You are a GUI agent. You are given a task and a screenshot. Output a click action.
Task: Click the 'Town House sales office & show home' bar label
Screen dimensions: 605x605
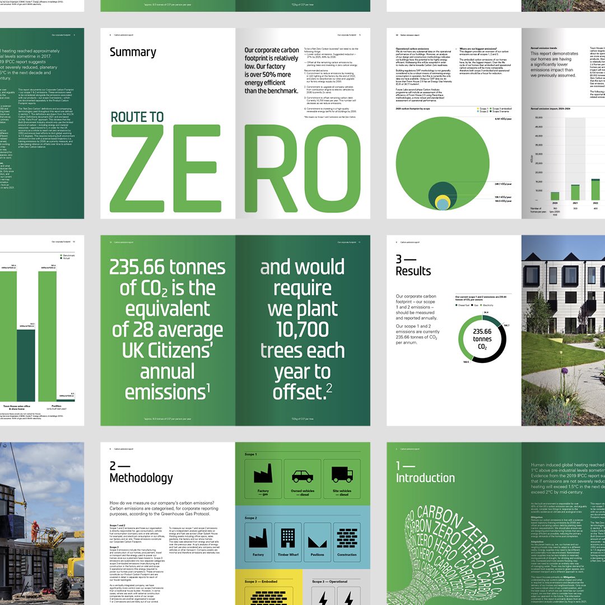click(x=17, y=407)
